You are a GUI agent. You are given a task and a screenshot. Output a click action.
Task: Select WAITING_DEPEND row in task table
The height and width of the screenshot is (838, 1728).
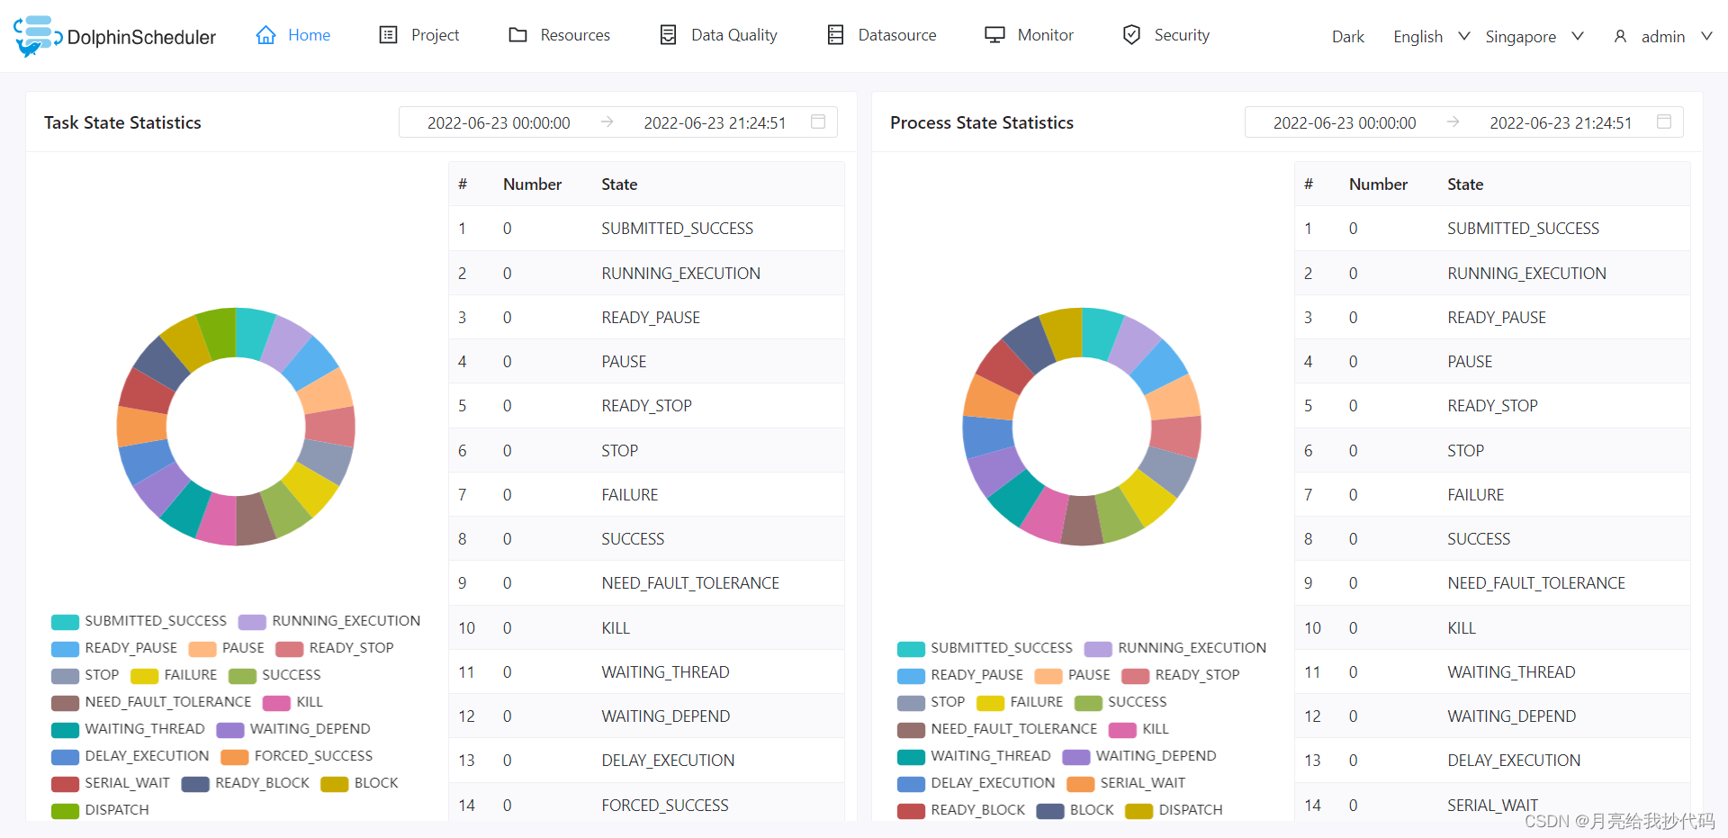click(646, 716)
